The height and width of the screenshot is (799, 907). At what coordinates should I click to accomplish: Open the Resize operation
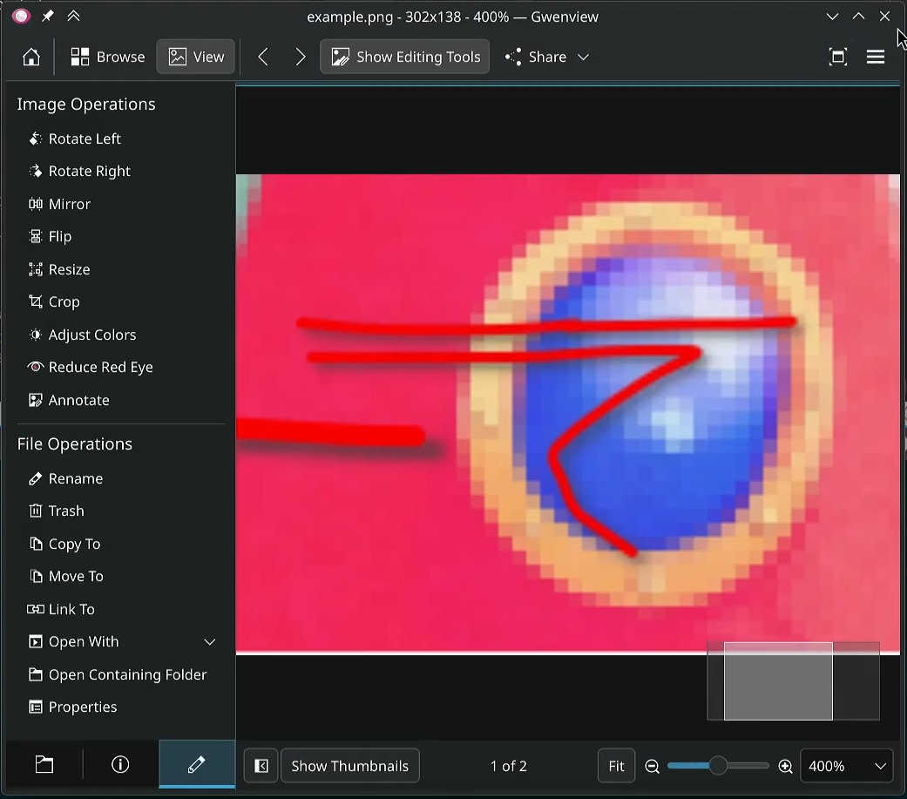click(x=59, y=269)
